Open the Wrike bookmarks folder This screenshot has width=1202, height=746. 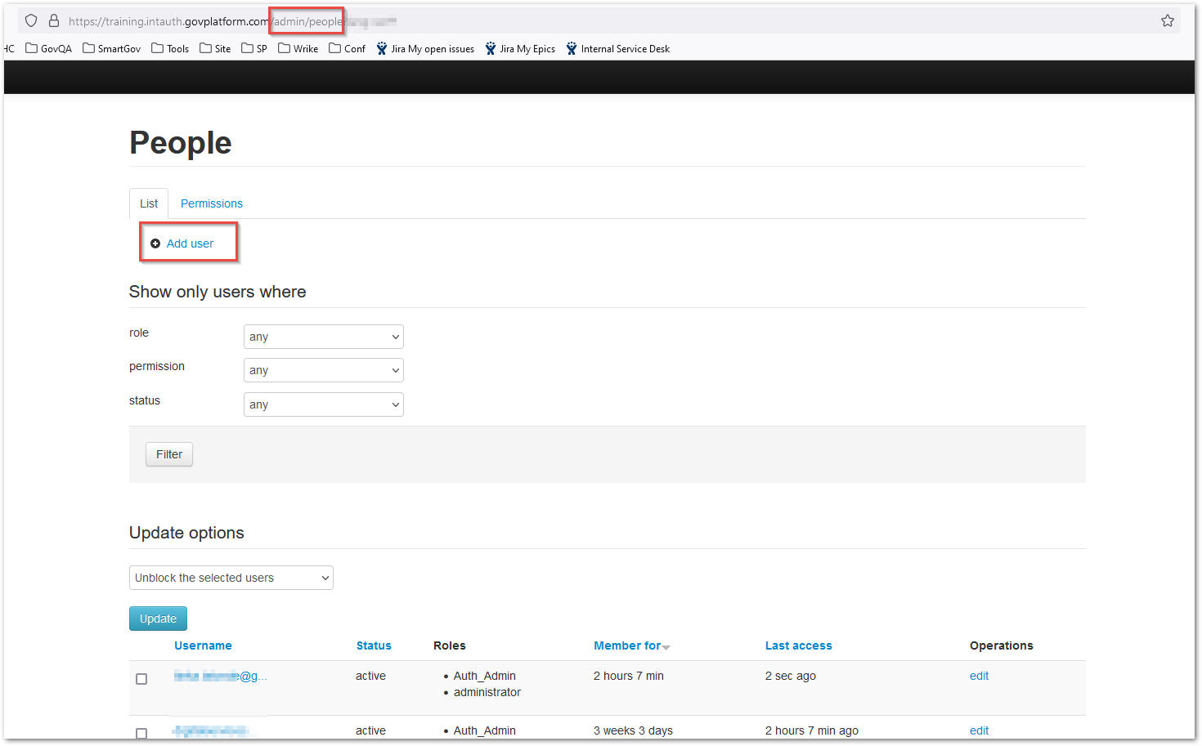click(298, 48)
